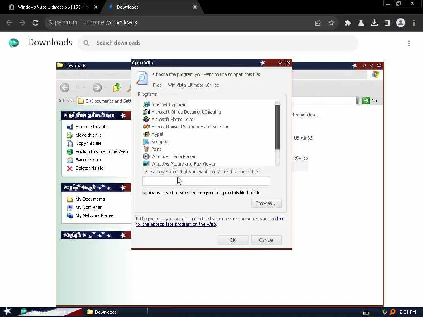Close the Windows Vista Ultimate ISO tab
Image resolution: width=423 pixels, height=317 pixels.
coord(96,7)
